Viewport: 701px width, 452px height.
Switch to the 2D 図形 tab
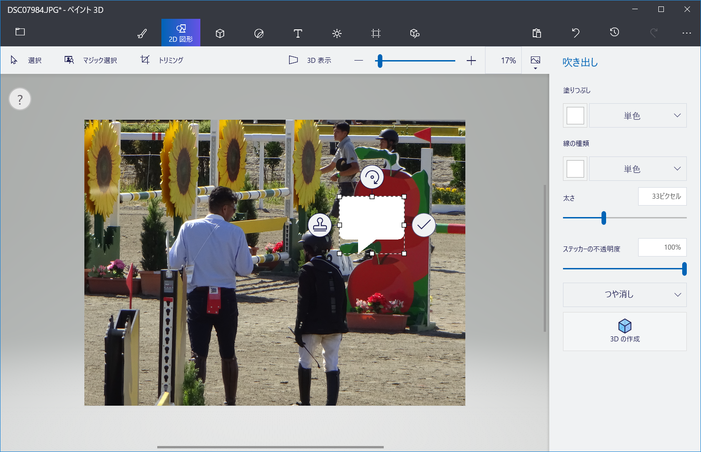pos(181,33)
